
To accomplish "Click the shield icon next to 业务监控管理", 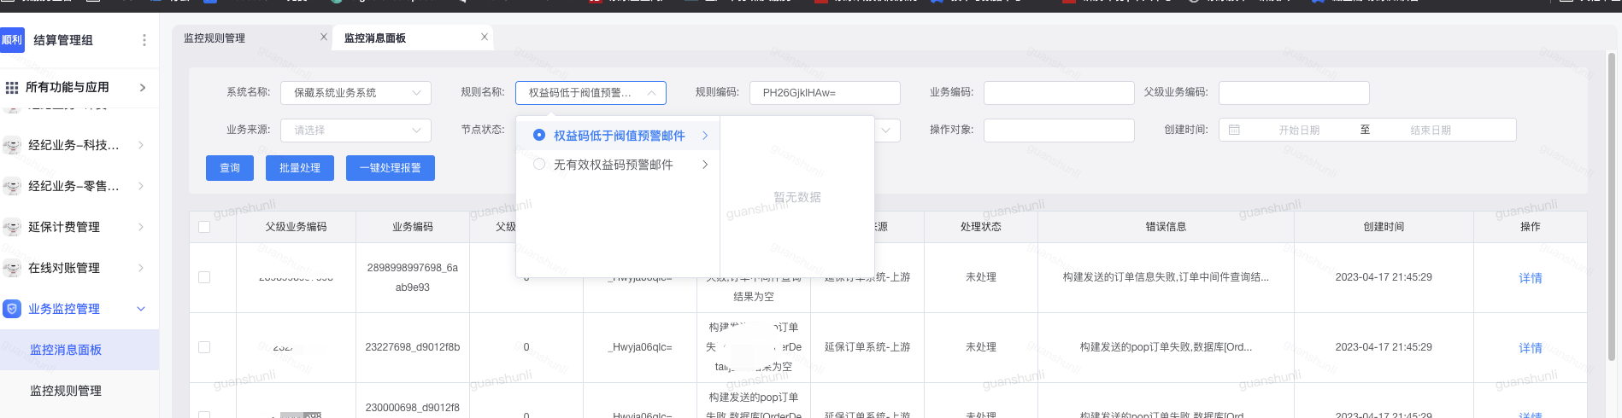I will [x=12, y=309].
